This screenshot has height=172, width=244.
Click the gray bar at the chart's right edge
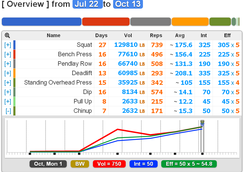(202, 136)
